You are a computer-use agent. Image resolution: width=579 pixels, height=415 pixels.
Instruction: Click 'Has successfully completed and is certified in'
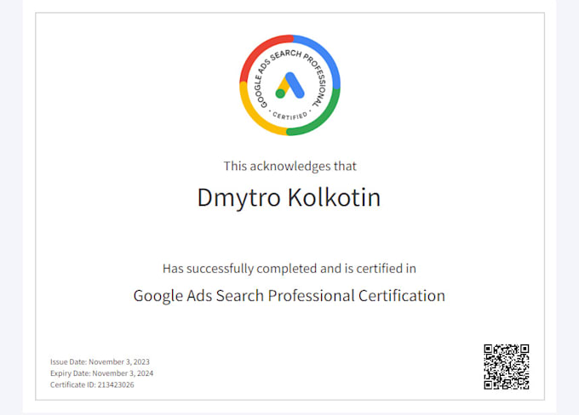[x=289, y=269]
